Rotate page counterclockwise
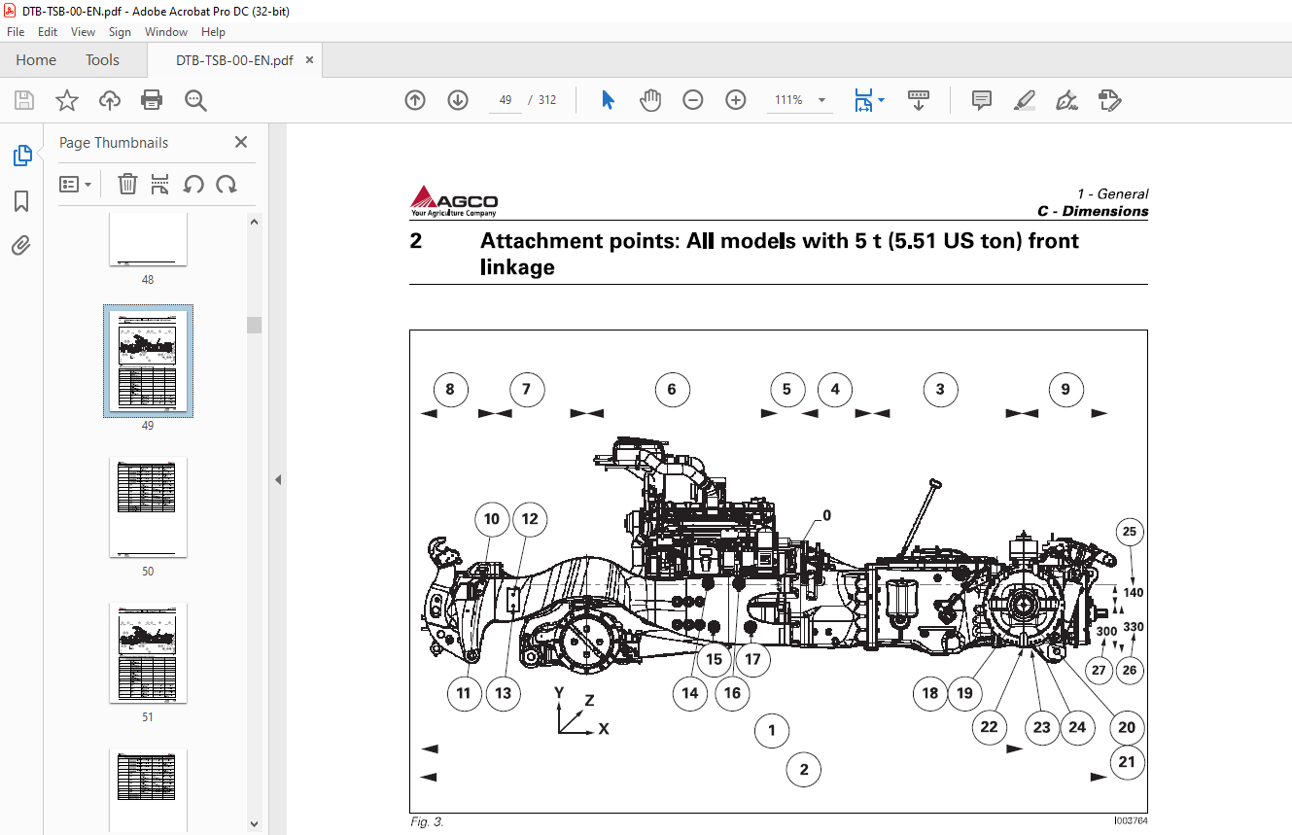This screenshot has height=835, width=1292. tap(193, 184)
